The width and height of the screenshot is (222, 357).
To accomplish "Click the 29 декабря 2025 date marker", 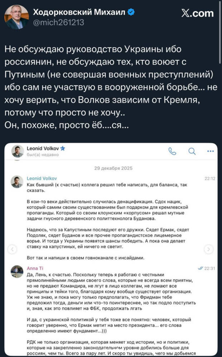I will (x=111, y=168).
